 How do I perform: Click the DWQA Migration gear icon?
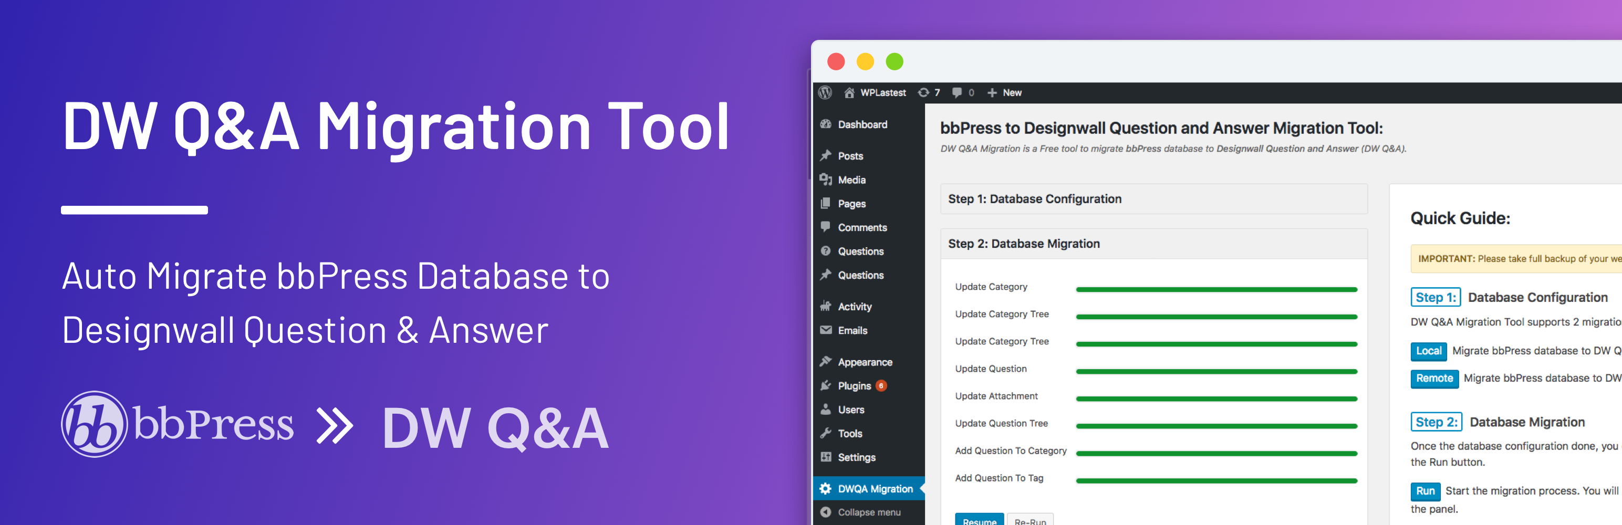[826, 488]
